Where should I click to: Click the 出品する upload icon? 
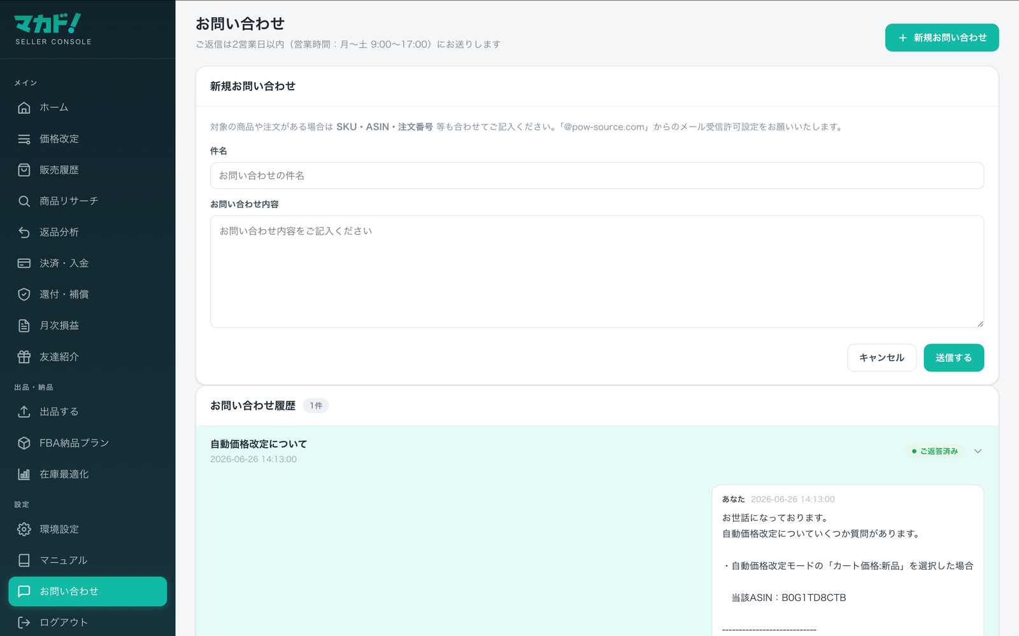24,411
